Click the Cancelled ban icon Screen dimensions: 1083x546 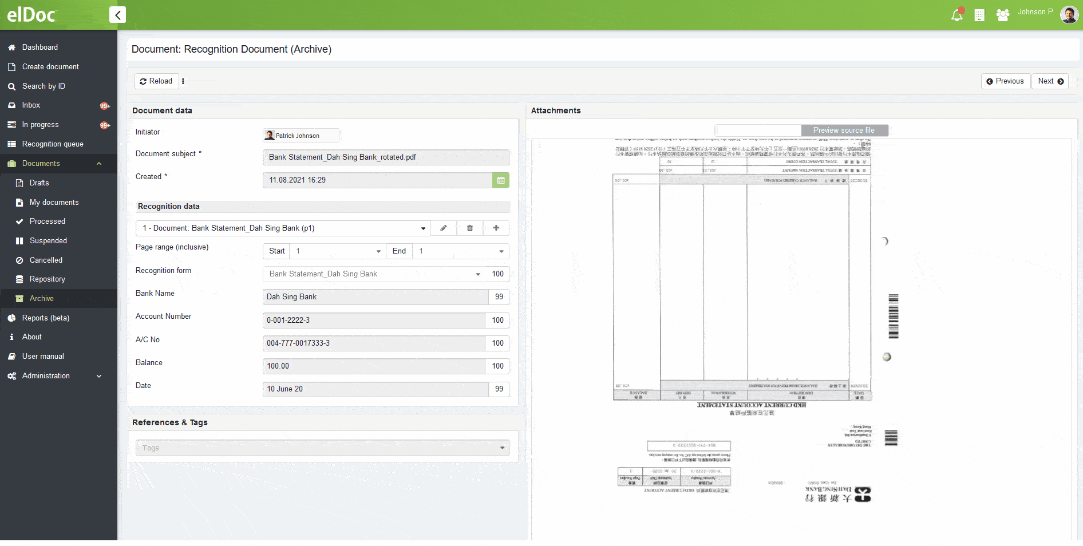19,260
